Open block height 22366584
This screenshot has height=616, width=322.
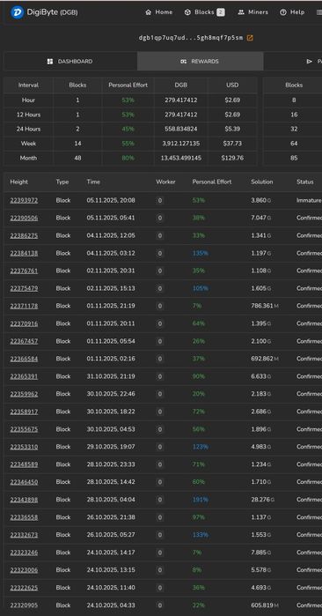24,359
